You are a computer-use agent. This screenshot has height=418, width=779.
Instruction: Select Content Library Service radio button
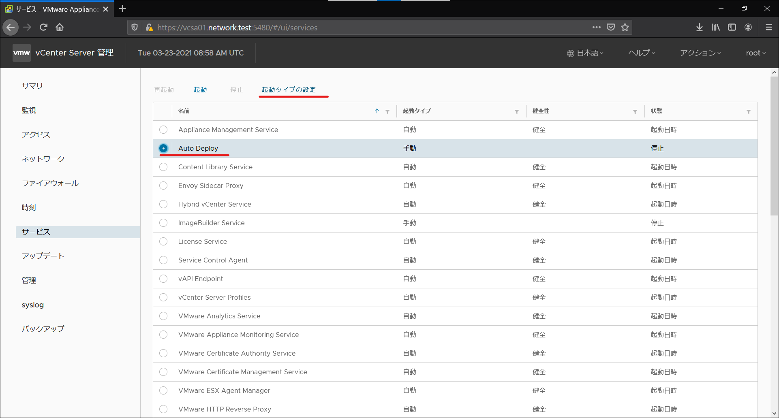[163, 167]
